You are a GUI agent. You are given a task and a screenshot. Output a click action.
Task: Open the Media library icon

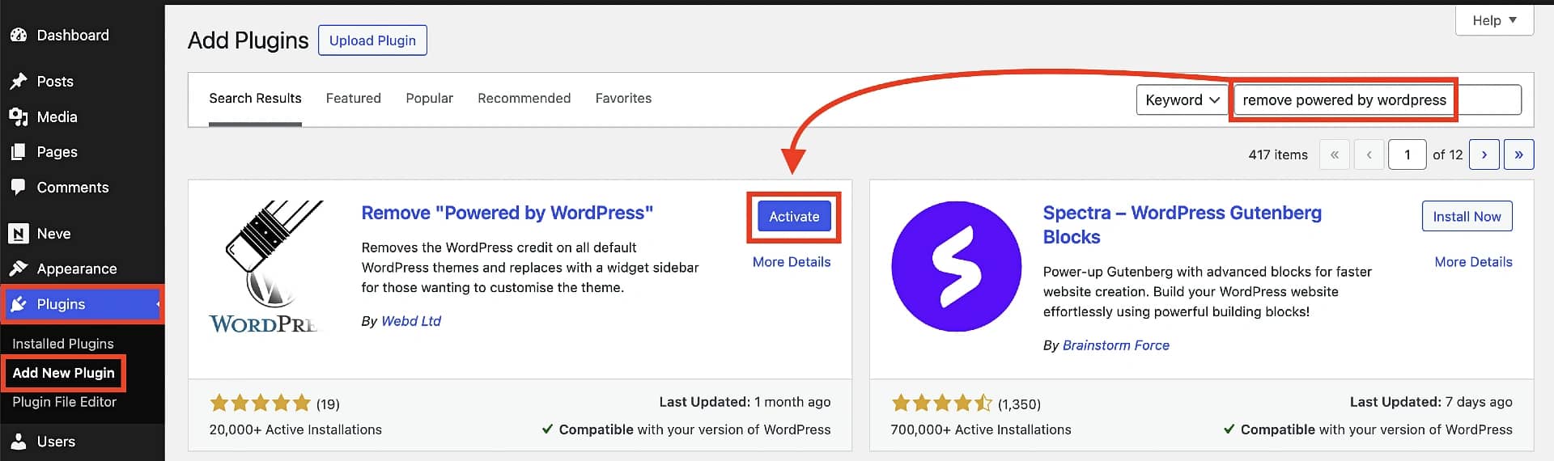coord(18,116)
